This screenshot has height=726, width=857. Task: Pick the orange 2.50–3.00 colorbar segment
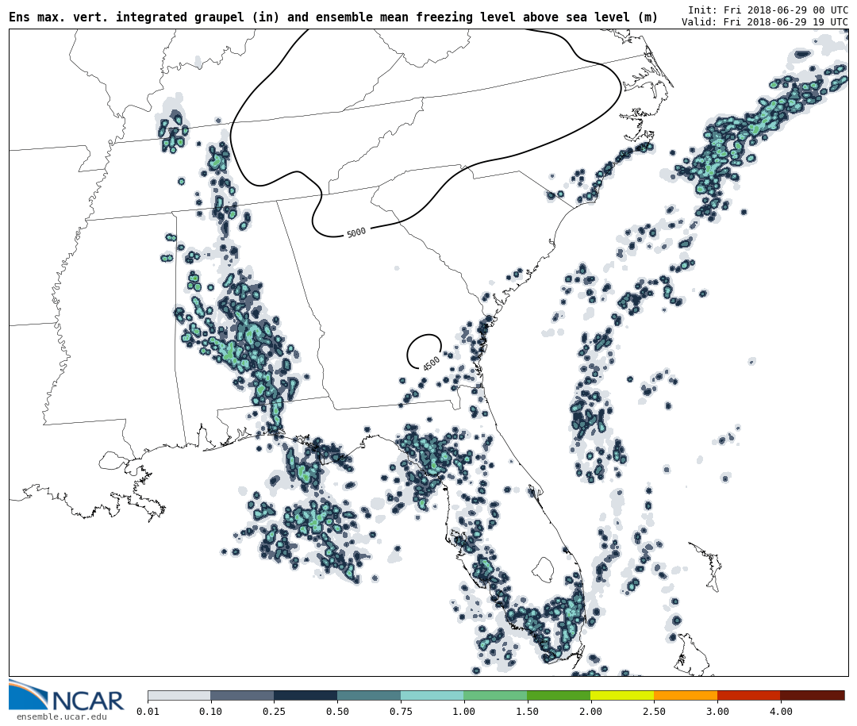click(x=686, y=696)
